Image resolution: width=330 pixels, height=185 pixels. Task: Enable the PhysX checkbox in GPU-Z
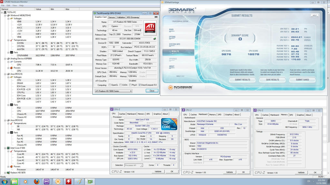pos(130,85)
